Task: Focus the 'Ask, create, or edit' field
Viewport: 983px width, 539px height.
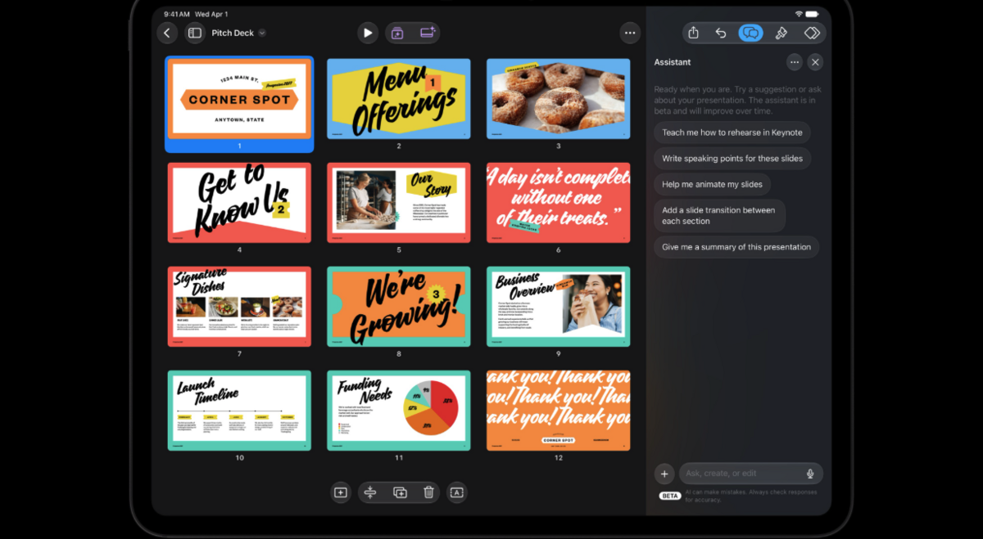Action: (x=750, y=474)
